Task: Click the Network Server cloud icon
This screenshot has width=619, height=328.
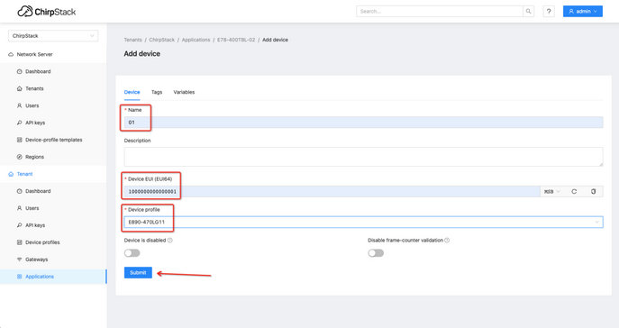Action: (x=11, y=54)
